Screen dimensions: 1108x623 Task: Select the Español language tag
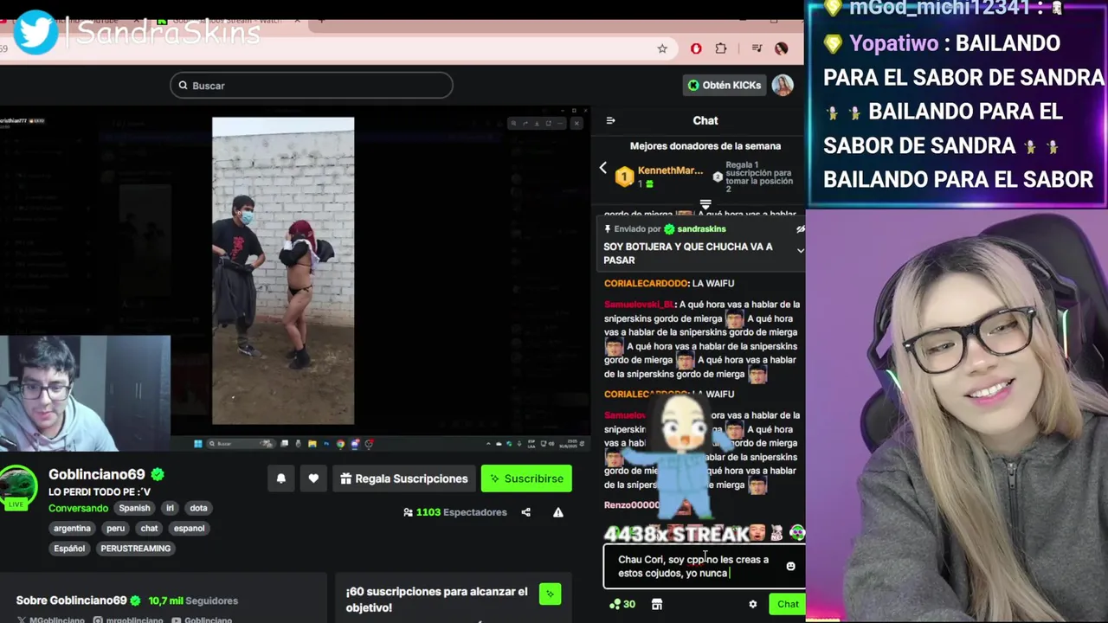69,548
